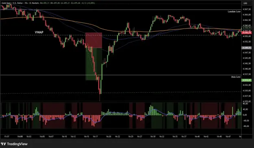Image resolution: width=254 pixels, height=148 pixels.
Task: Click the VWAP text annotation
Action: tap(39, 32)
